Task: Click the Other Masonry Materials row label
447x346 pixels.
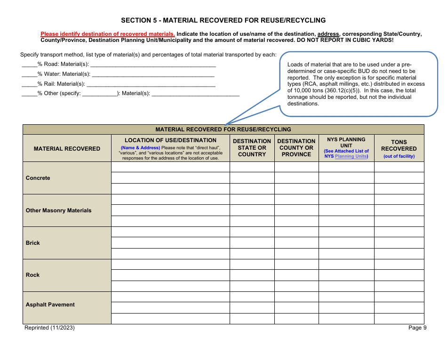Action: coord(59,210)
